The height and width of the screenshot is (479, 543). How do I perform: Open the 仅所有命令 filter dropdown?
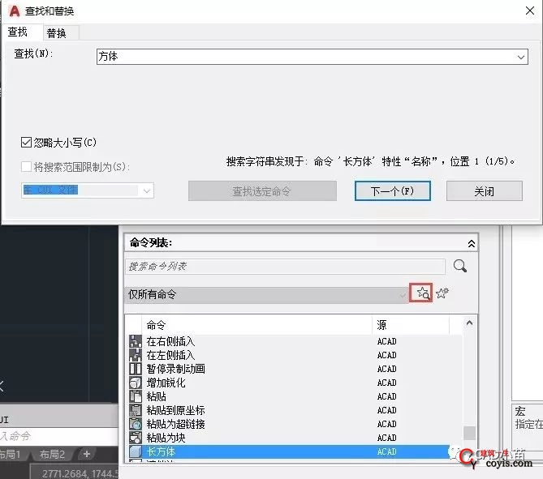402,295
